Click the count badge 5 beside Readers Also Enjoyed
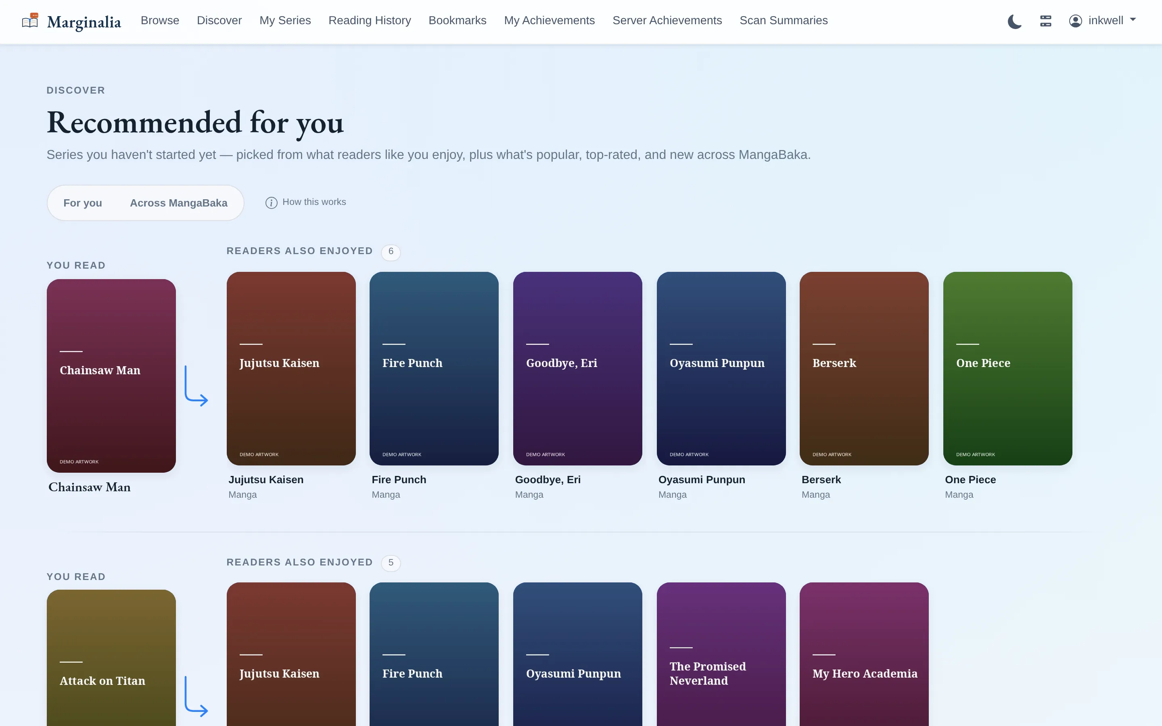This screenshot has width=1162, height=726. [x=391, y=563]
